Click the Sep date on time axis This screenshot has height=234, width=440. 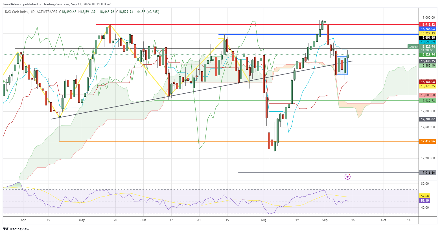pos(325,220)
